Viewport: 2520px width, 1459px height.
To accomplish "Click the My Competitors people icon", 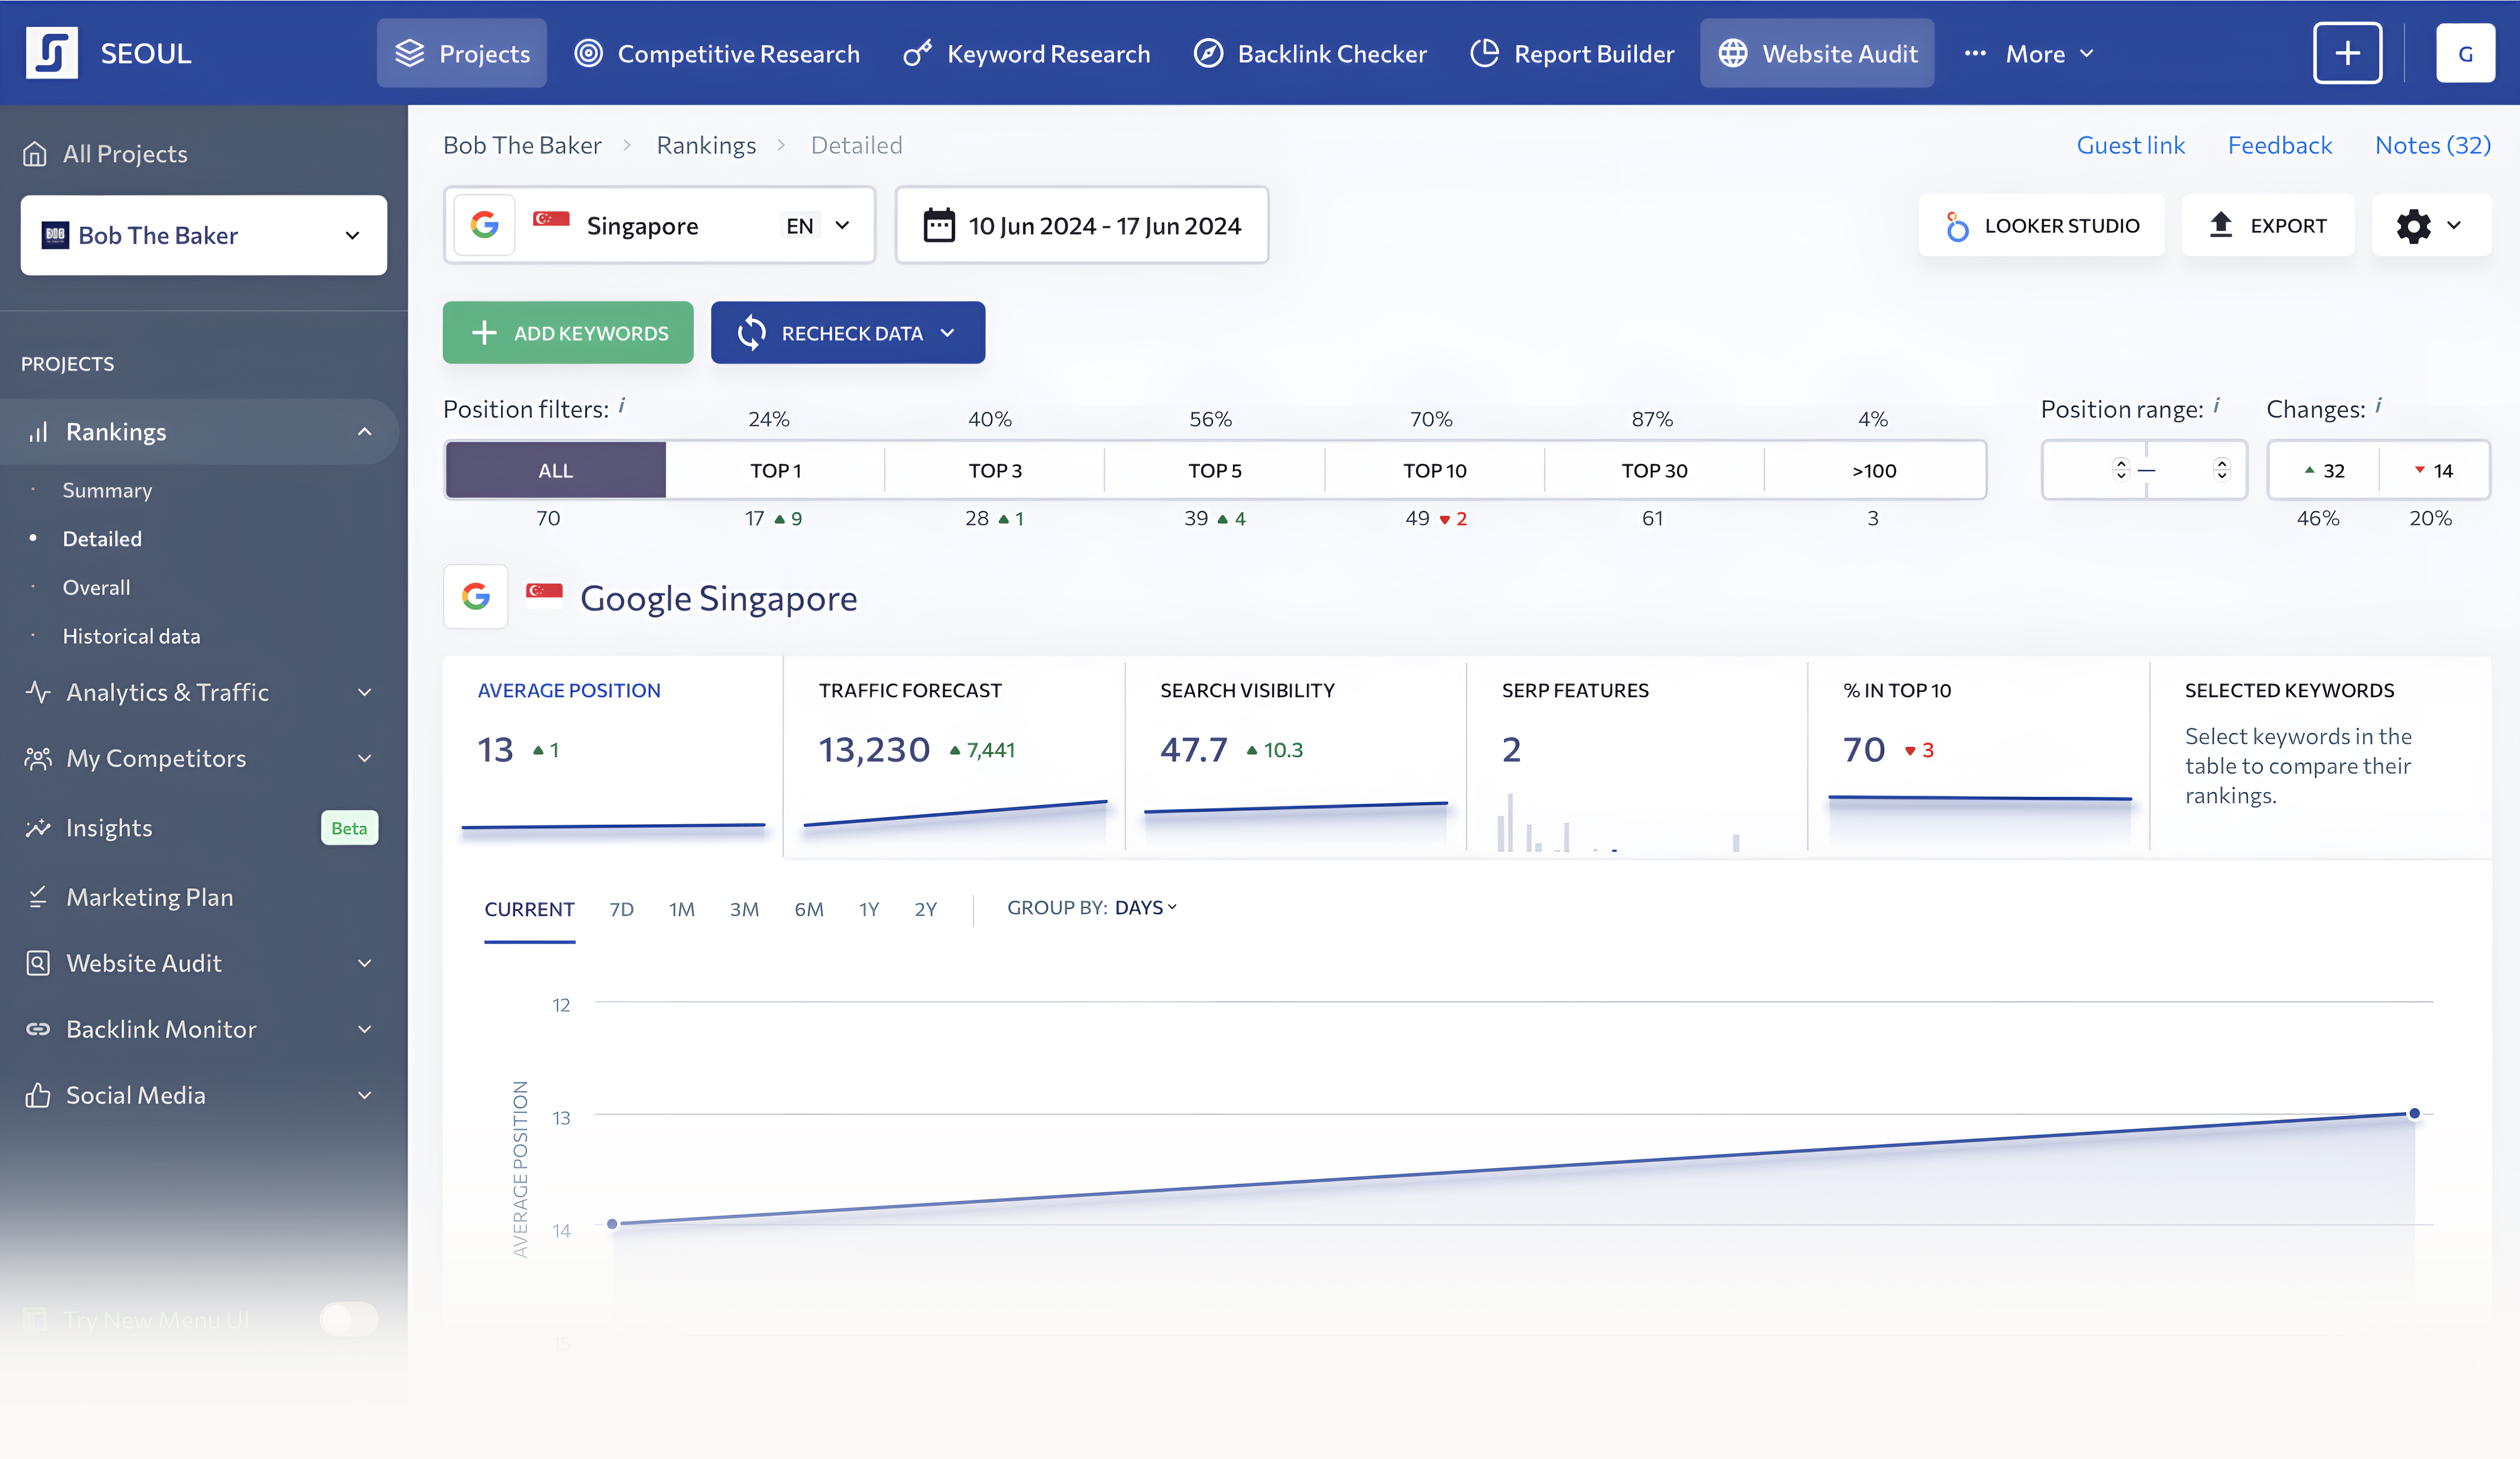I will 38,758.
